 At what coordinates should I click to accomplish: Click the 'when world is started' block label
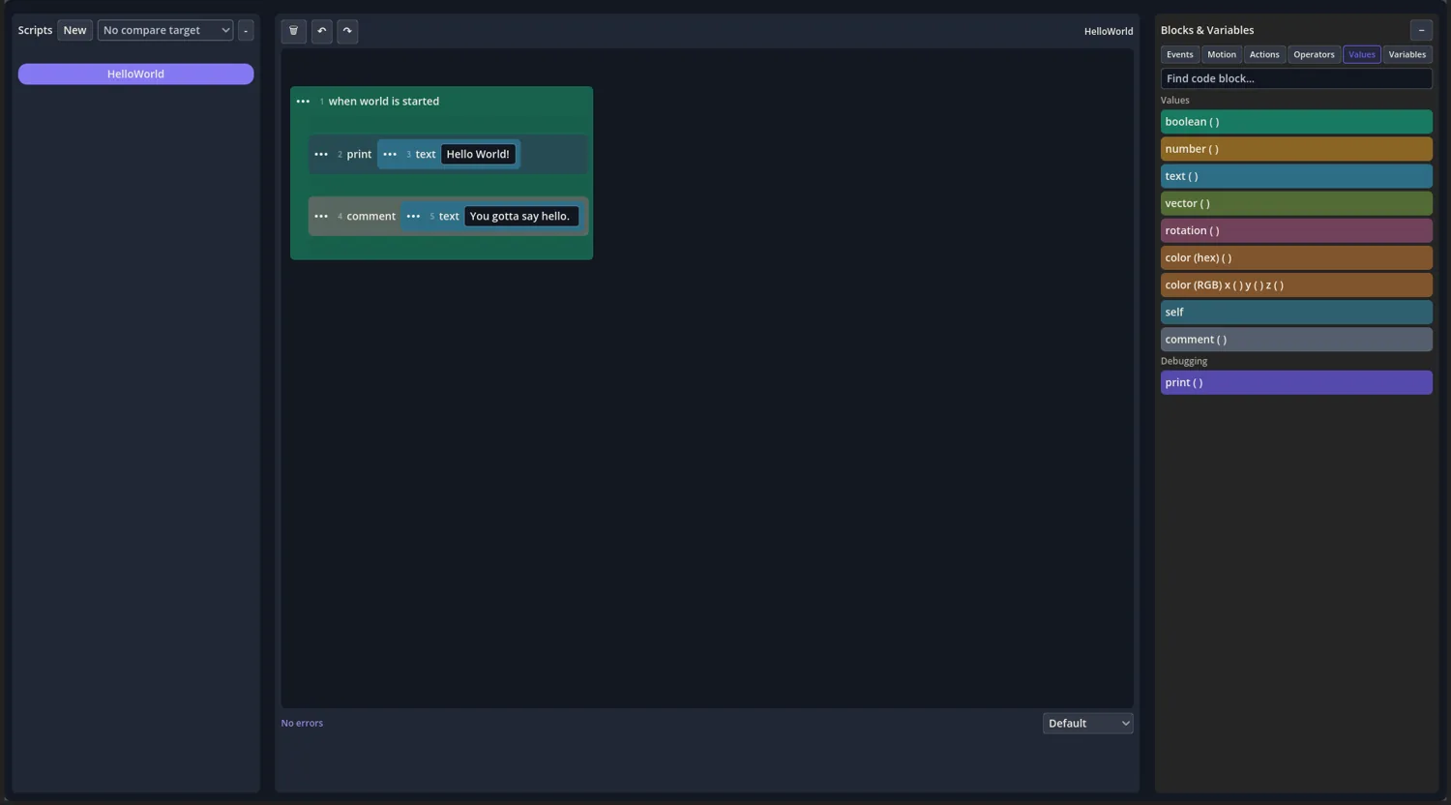(x=384, y=102)
